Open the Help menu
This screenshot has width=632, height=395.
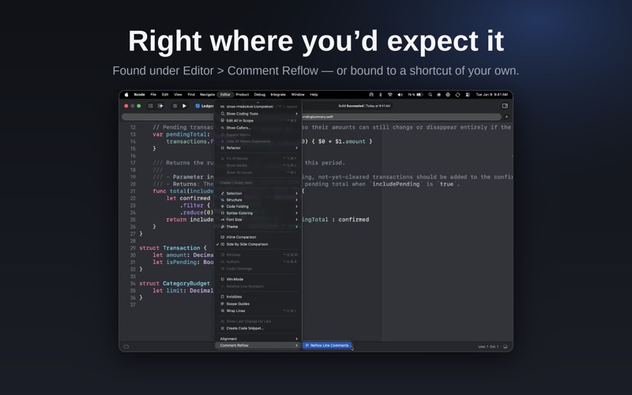[x=314, y=95]
